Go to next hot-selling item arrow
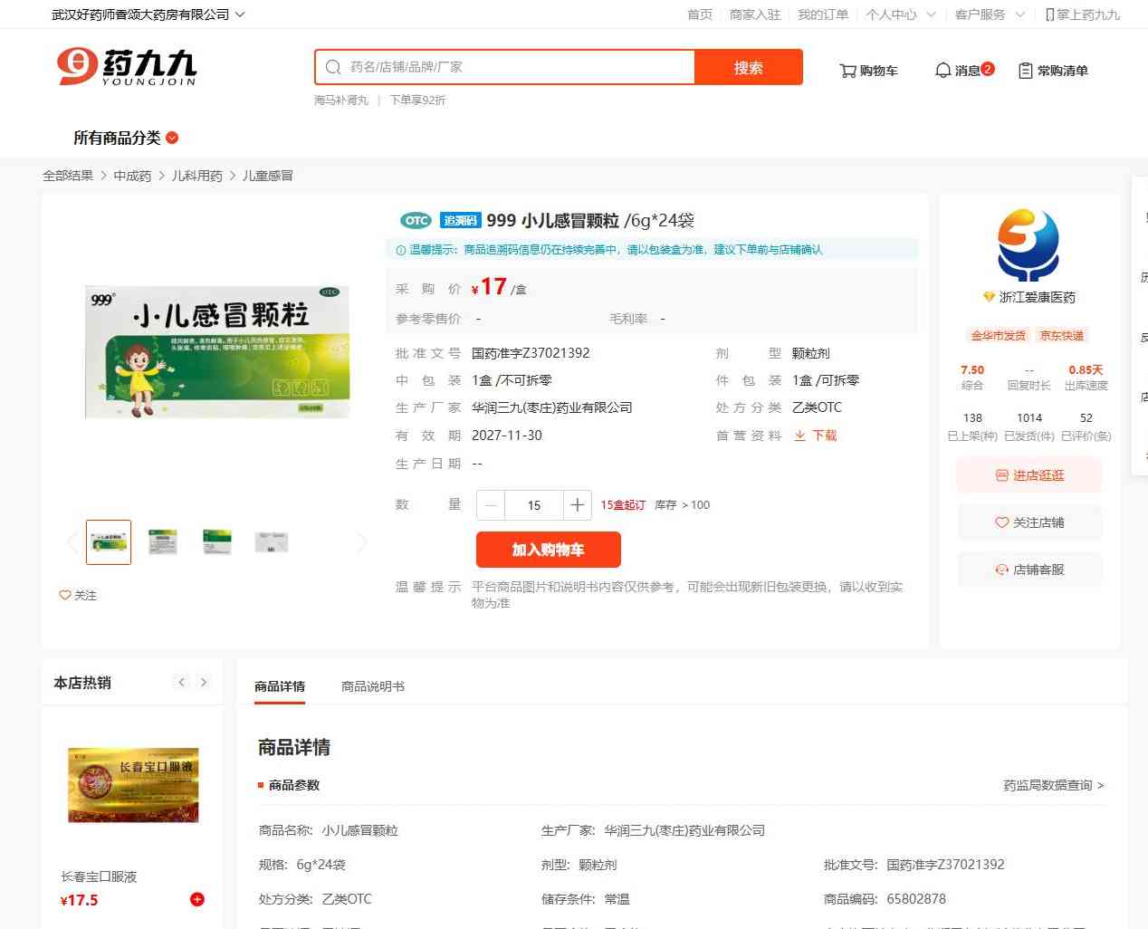The image size is (1148, 929). pyautogui.click(x=204, y=683)
